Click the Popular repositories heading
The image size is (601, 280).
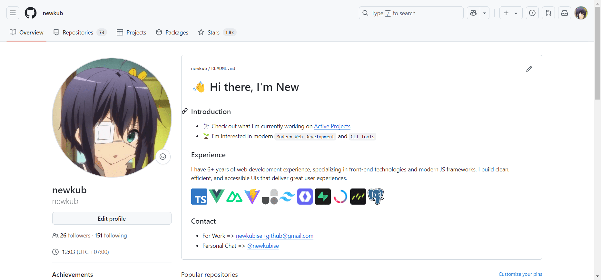pyautogui.click(x=210, y=275)
